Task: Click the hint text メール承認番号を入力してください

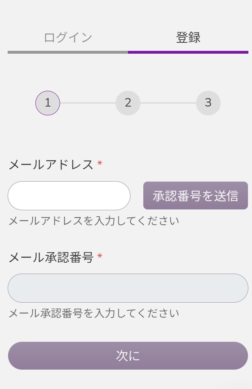Action: click(94, 314)
